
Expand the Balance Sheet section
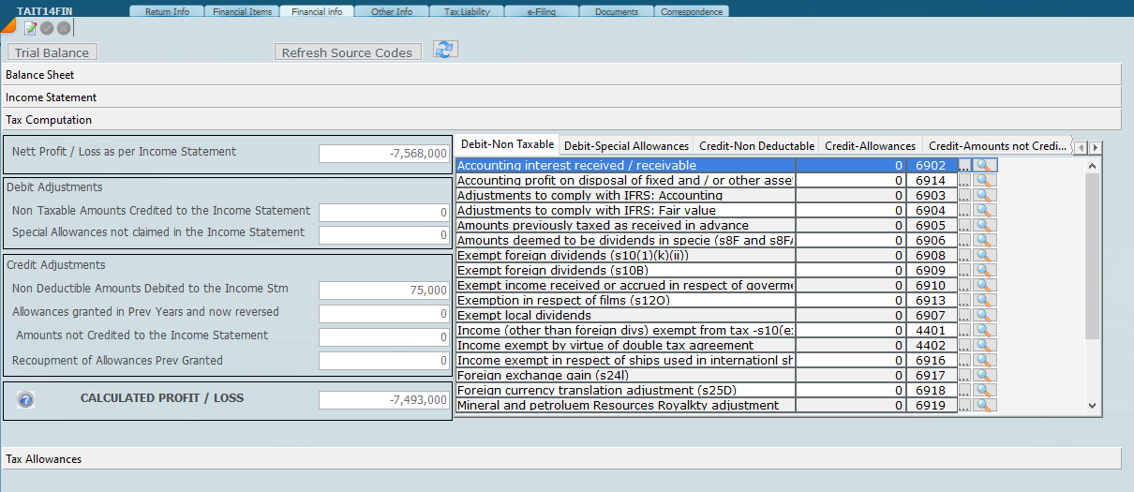pyautogui.click(x=560, y=75)
